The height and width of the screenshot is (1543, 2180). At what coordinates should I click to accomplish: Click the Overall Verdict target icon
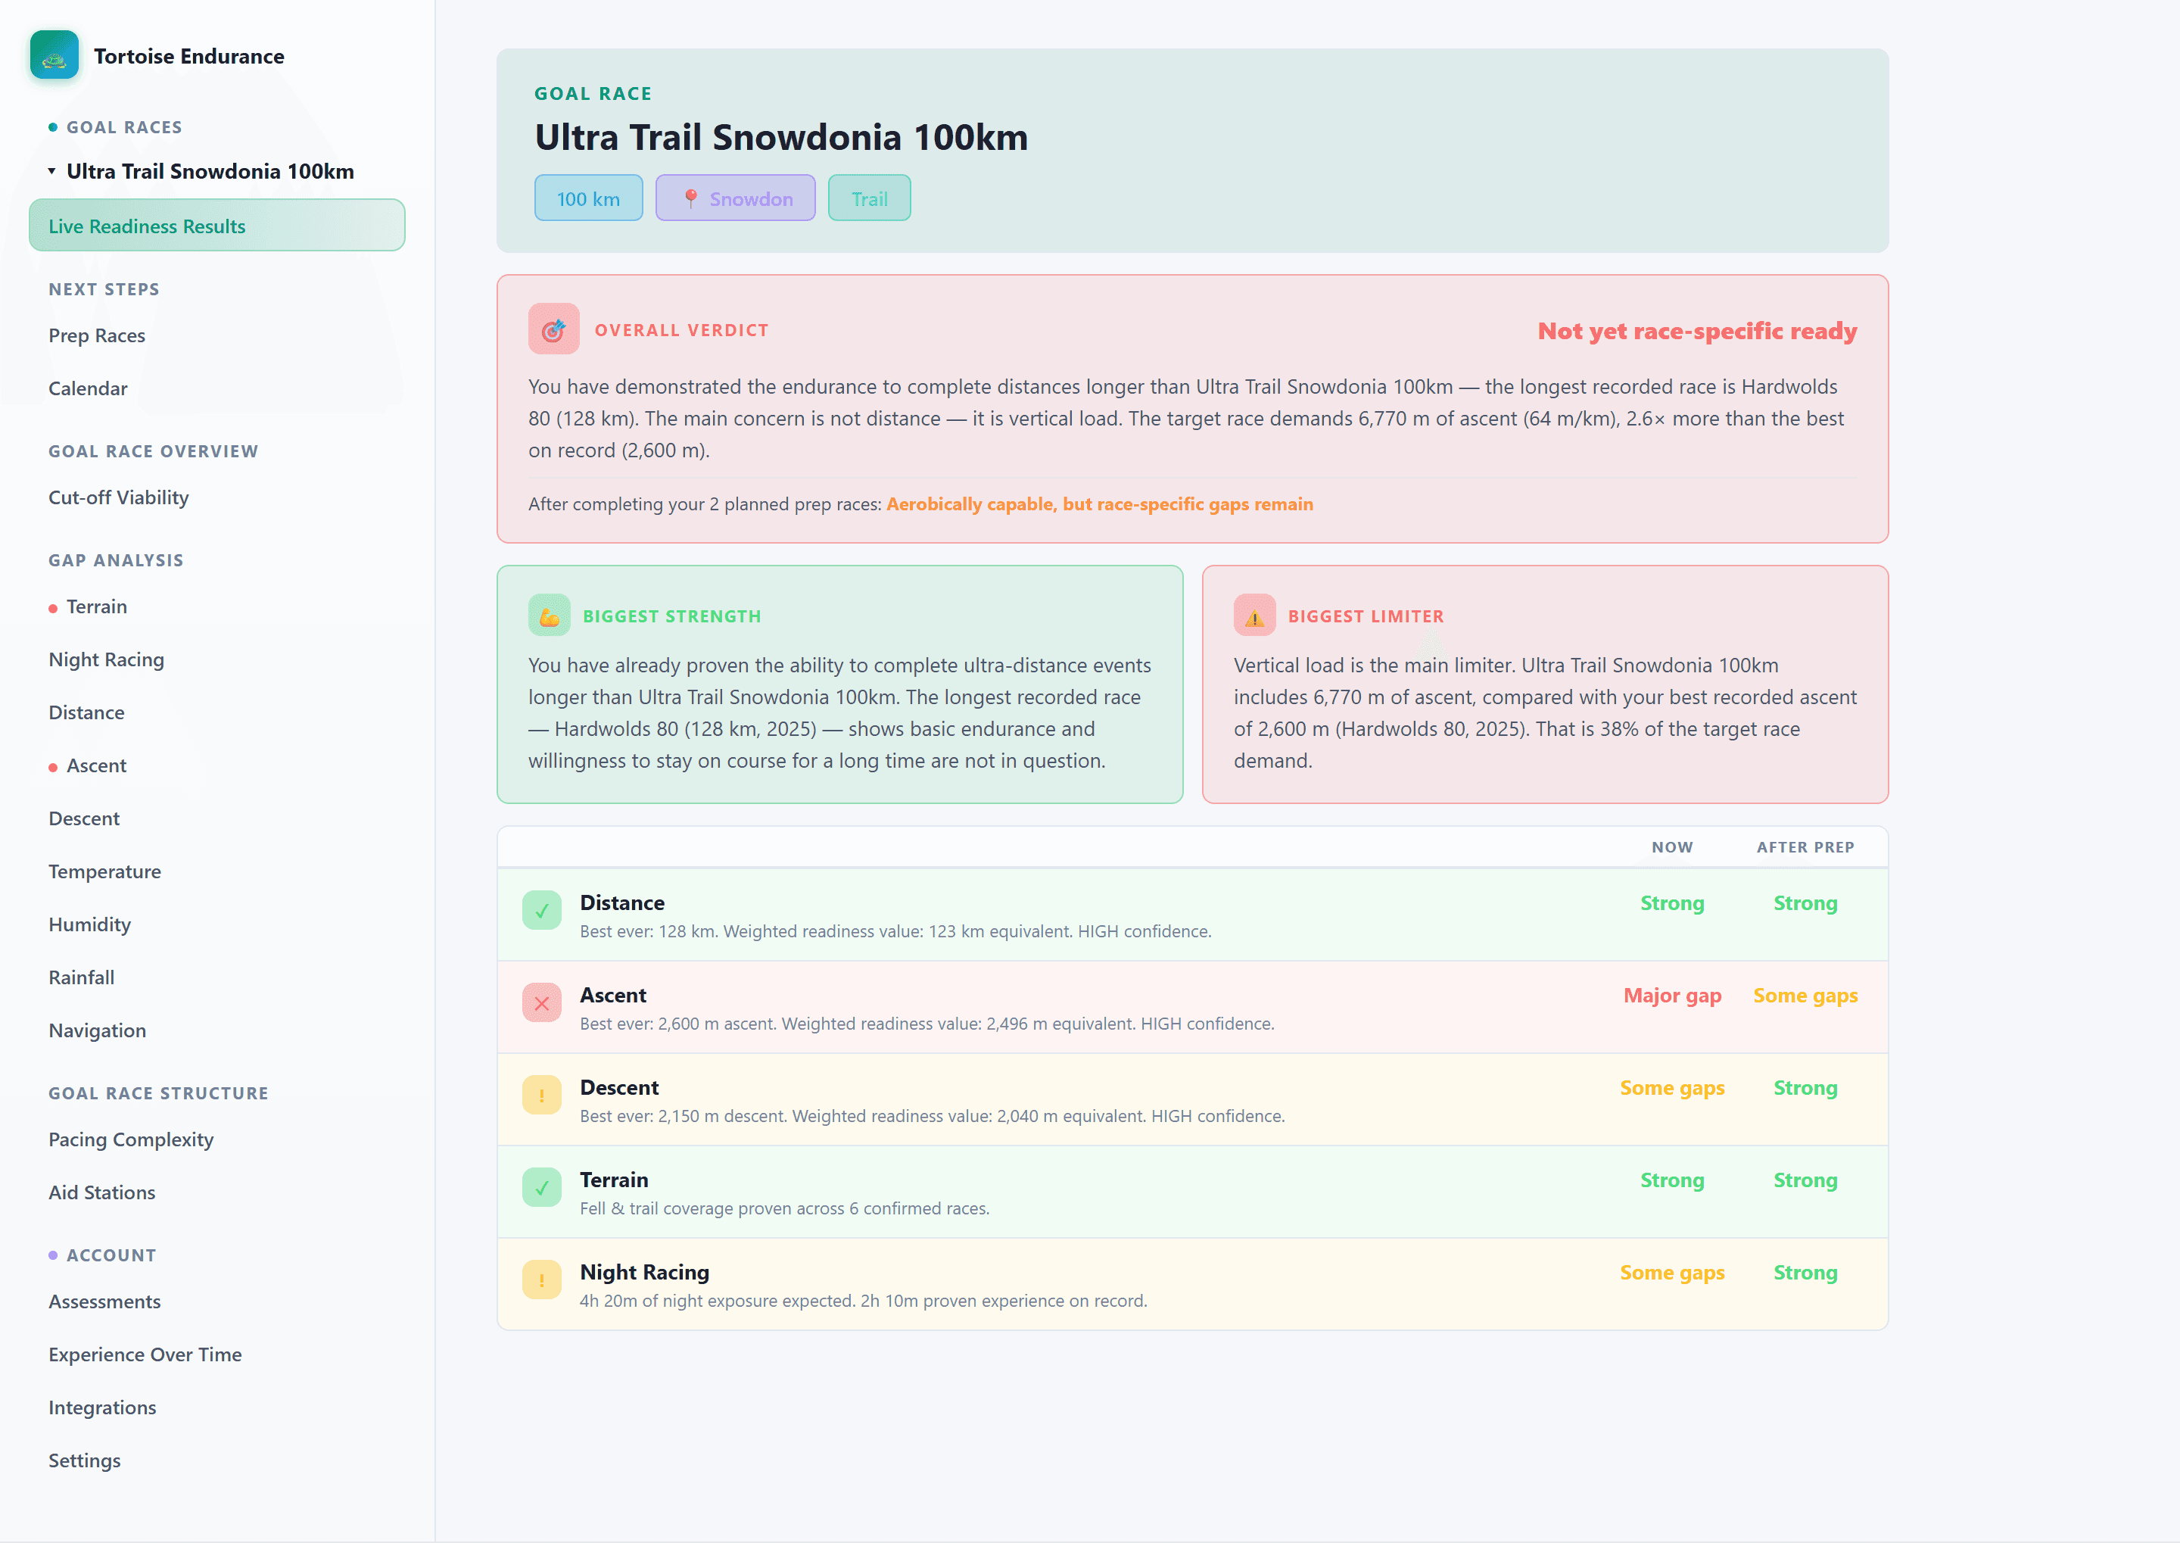(x=554, y=329)
